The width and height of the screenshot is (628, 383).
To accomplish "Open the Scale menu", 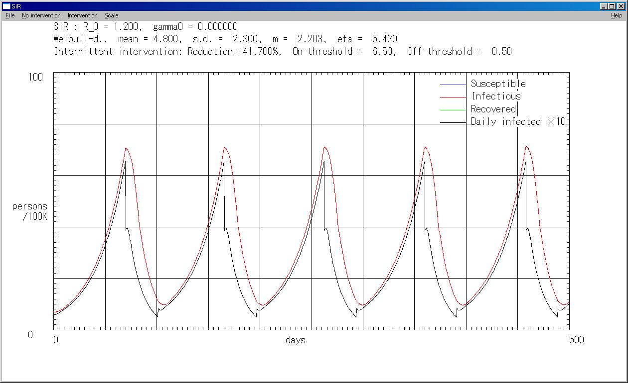I will click(x=111, y=15).
